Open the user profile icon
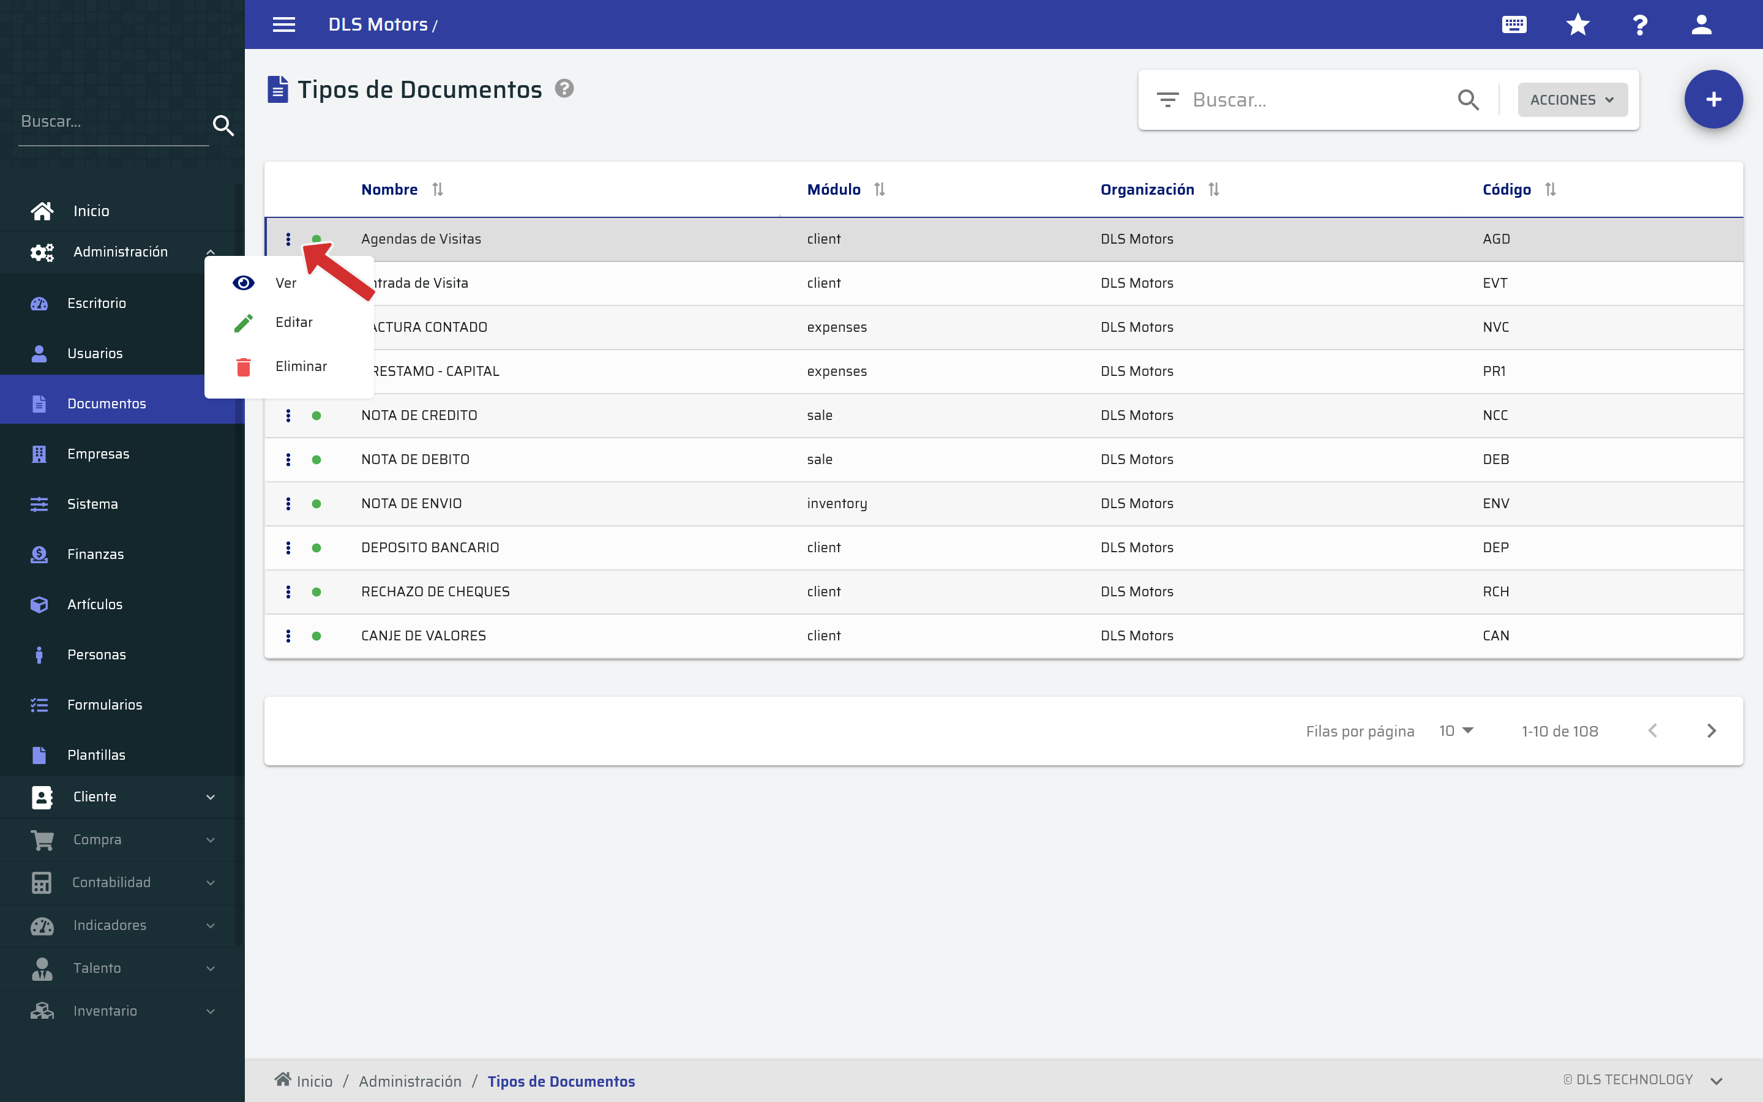The image size is (1763, 1102). tap(1702, 24)
